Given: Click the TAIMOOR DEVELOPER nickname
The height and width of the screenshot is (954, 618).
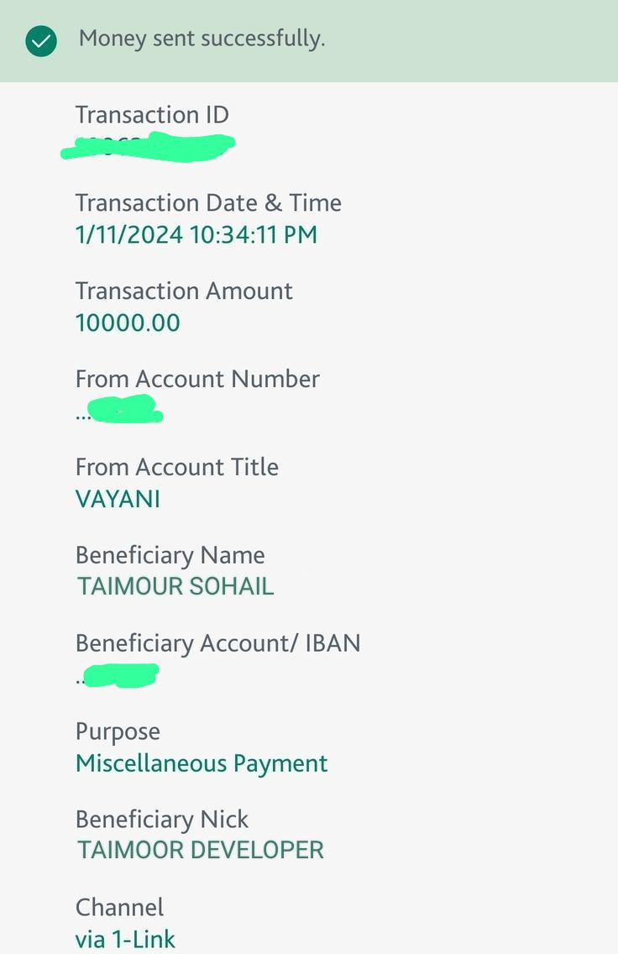Looking at the screenshot, I should point(201,850).
